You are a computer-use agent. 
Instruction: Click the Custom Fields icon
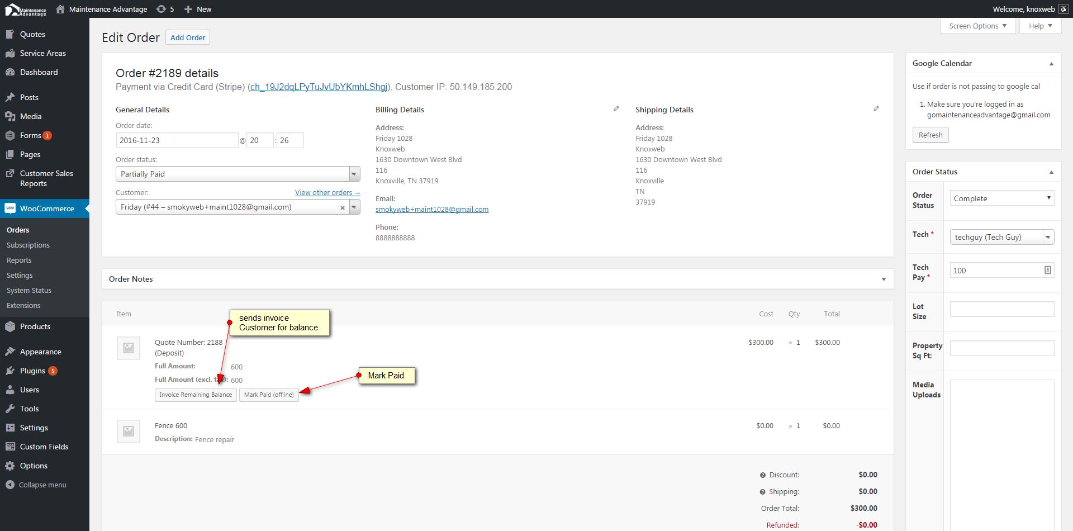(x=10, y=447)
